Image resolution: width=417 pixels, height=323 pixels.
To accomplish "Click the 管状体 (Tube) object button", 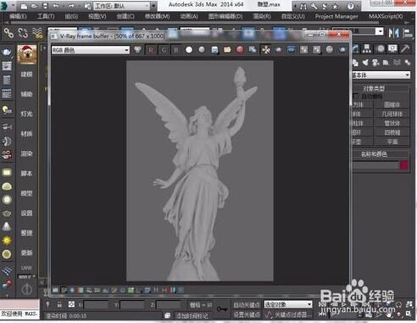I will tap(392, 124).
